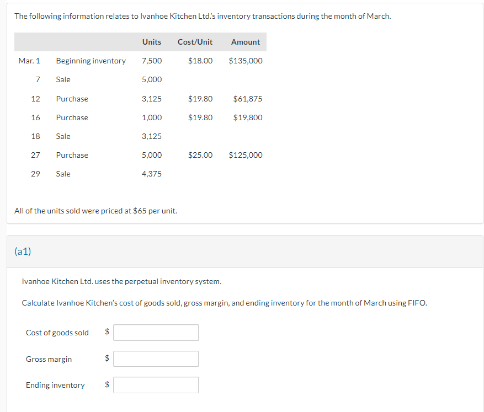
Task: Click the $18.00 cost per unit cell
Action: pos(200,61)
